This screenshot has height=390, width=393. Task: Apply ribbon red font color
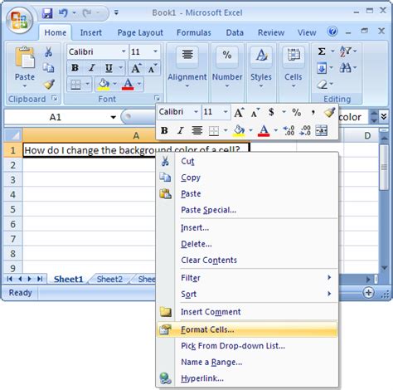point(128,84)
